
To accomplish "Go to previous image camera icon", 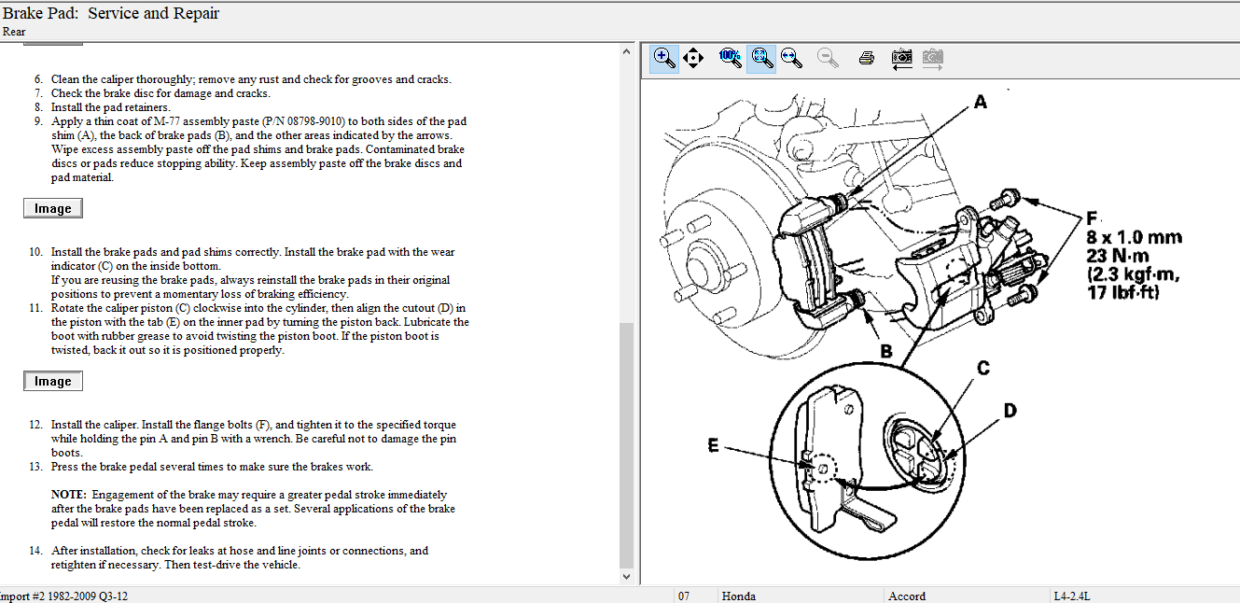I will pos(901,58).
